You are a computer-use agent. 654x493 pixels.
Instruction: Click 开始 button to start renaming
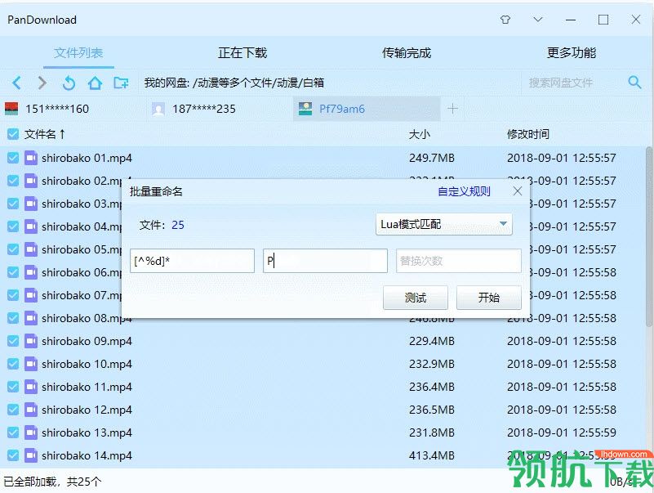click(489, 298)
